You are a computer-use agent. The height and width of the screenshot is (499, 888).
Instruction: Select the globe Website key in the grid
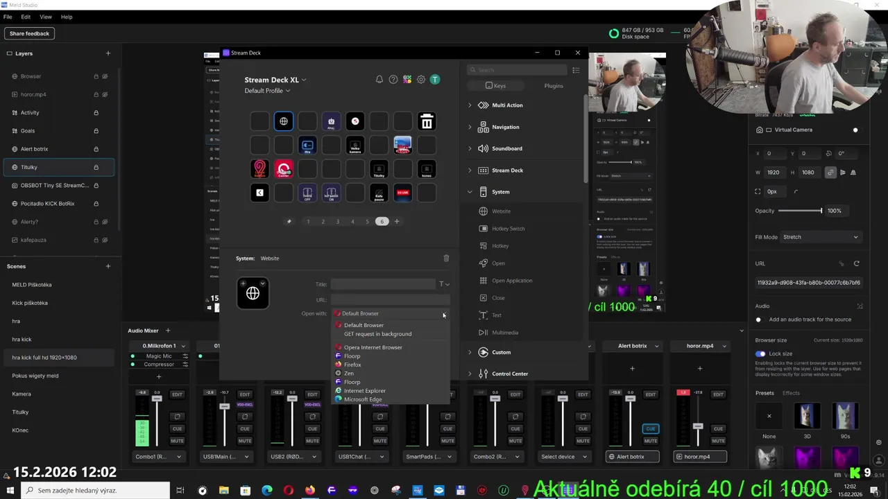click(284, 122)
